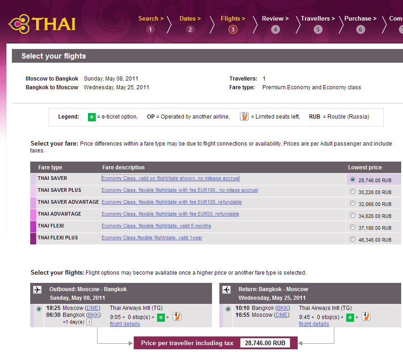Click the BKK airport link in outbound flight
Screen dimensions: 403x352
(x=93, y=315)
